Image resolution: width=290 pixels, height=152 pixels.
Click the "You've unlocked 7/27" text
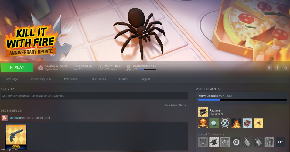click(211, 96)
